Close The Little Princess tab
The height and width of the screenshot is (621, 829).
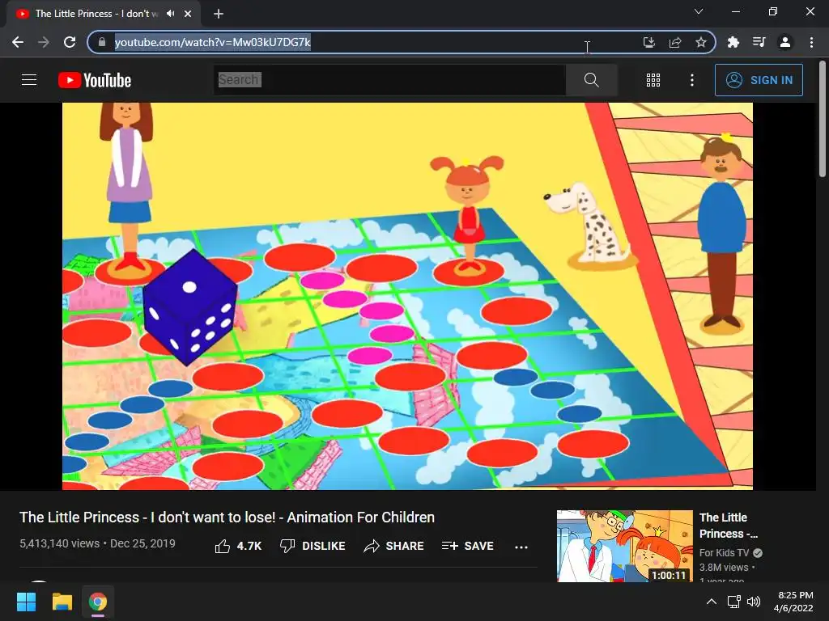tap(188, 14)
